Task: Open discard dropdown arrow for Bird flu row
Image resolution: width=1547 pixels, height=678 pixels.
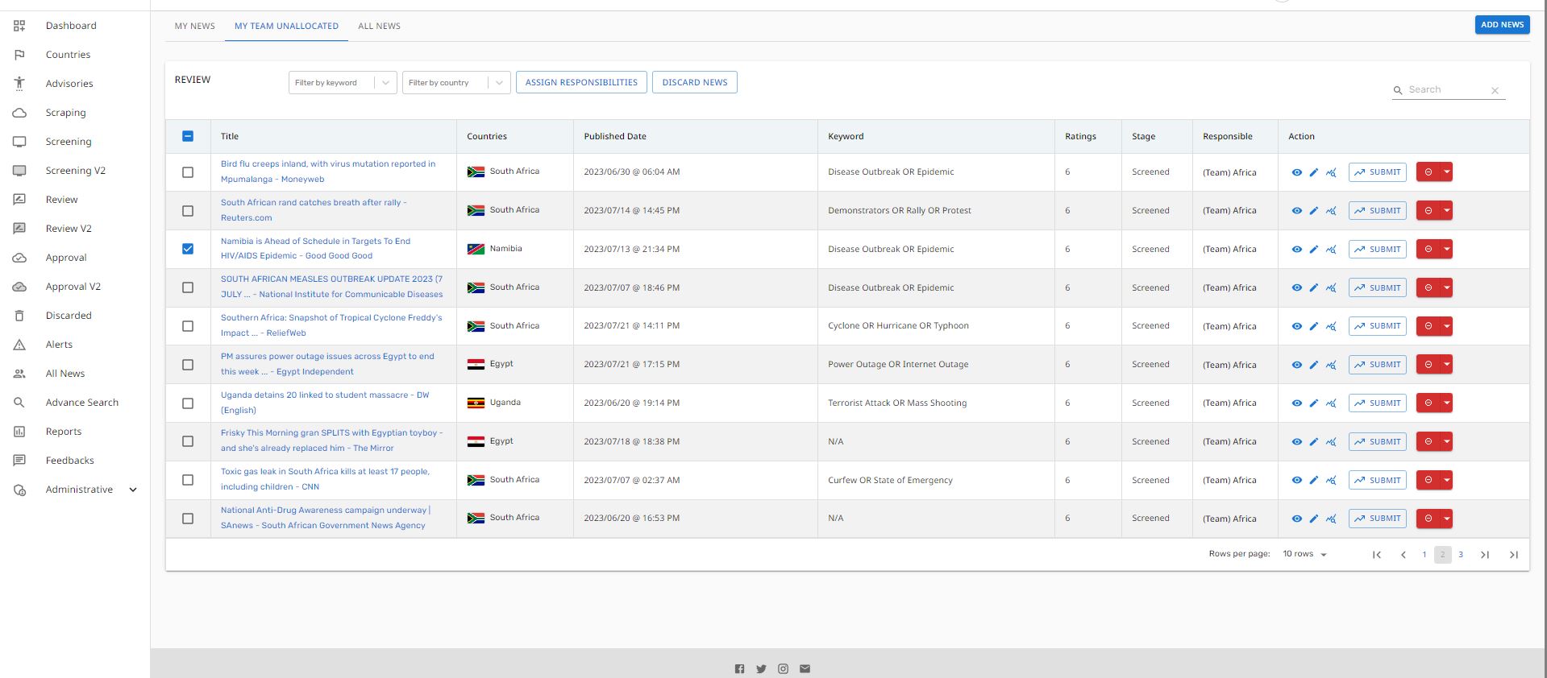Action: pos(1446,172)
